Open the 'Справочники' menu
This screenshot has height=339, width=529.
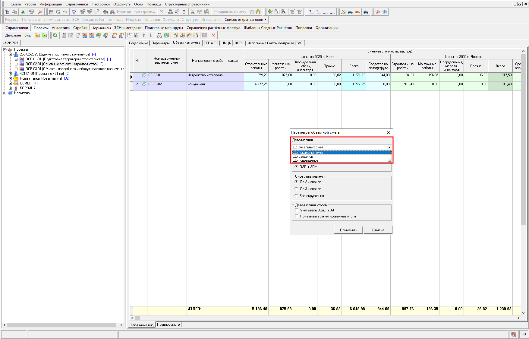click(x=77, y=4)
